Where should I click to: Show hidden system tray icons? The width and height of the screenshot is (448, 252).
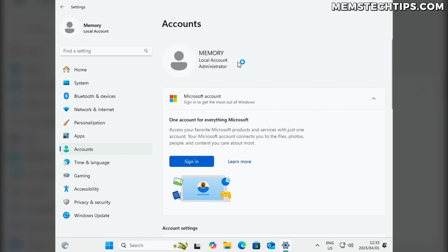point(318,245)
